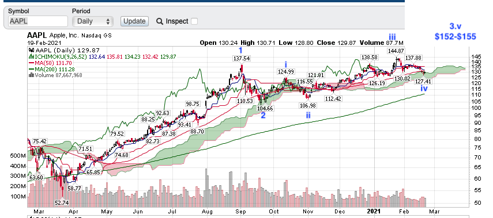
Task: Click the 500M volume axis label
Action: pyautogui.click(x=18, y=156)
